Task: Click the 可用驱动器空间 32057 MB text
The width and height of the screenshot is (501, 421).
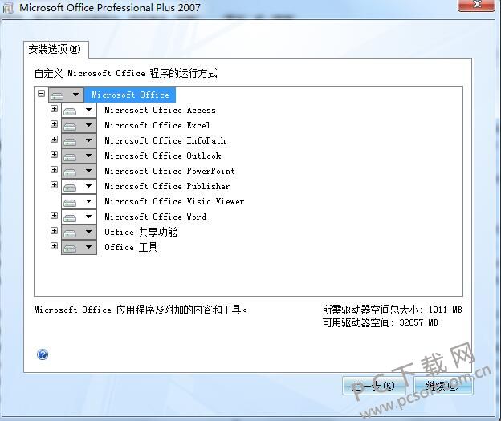Action: [x=380, y=322]
